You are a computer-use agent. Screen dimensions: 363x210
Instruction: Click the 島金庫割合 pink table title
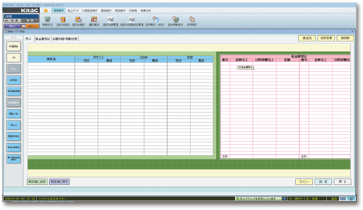(x=299, y=56)
